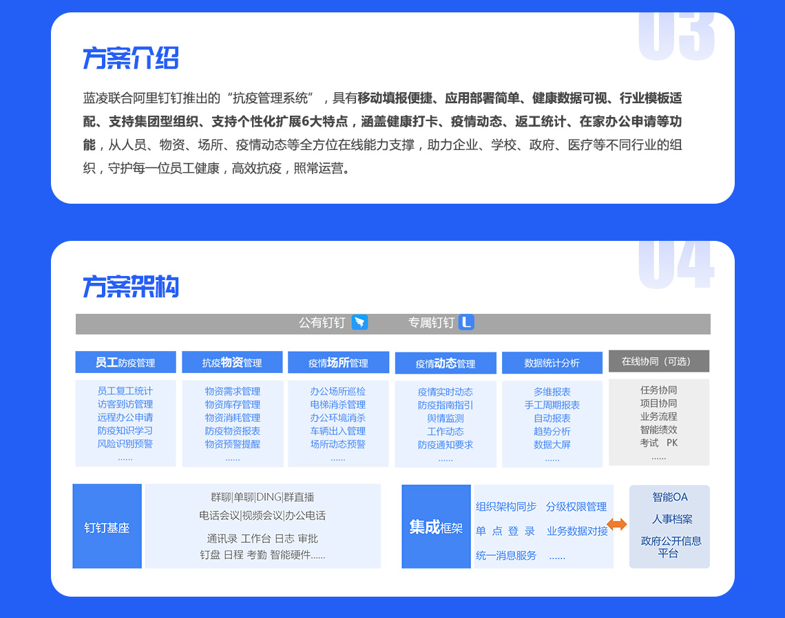Open the 智能OA item
Image resolution: width=785 pixels, height=618 pixels.
click(670, 497)
